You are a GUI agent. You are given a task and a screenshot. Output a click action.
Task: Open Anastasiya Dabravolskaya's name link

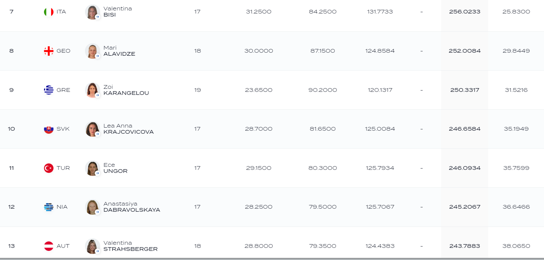coord(132,207)
